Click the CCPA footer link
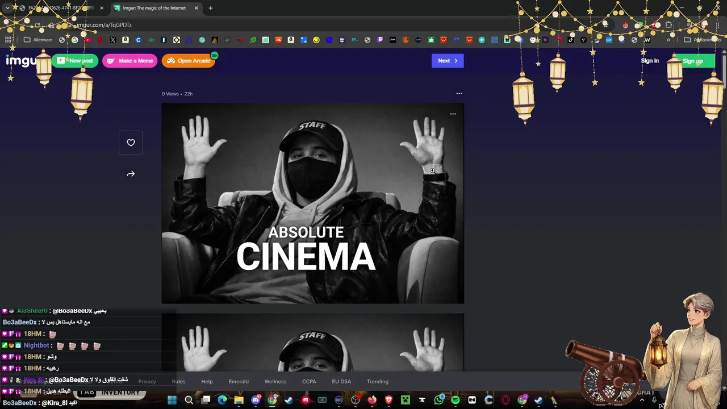 pyautogui.click(x=309, y=382)
